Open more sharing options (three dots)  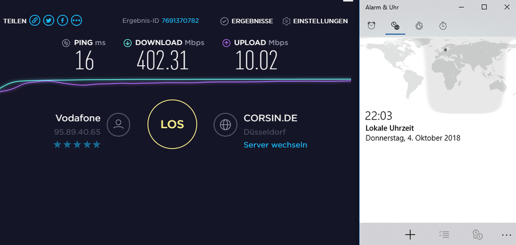(76, 21)
